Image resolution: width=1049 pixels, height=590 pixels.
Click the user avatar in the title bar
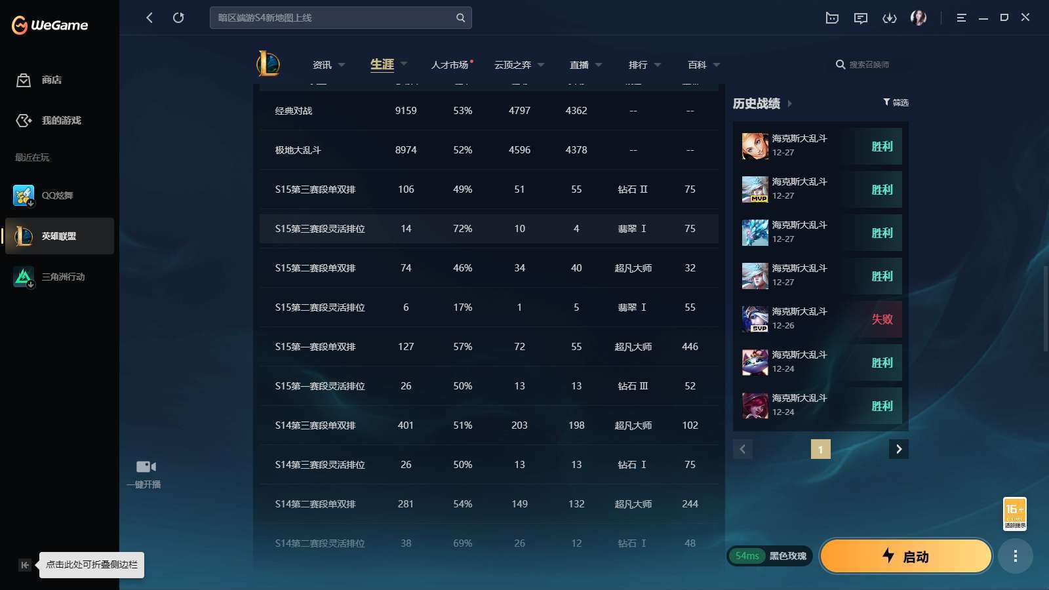coord(919,18)
